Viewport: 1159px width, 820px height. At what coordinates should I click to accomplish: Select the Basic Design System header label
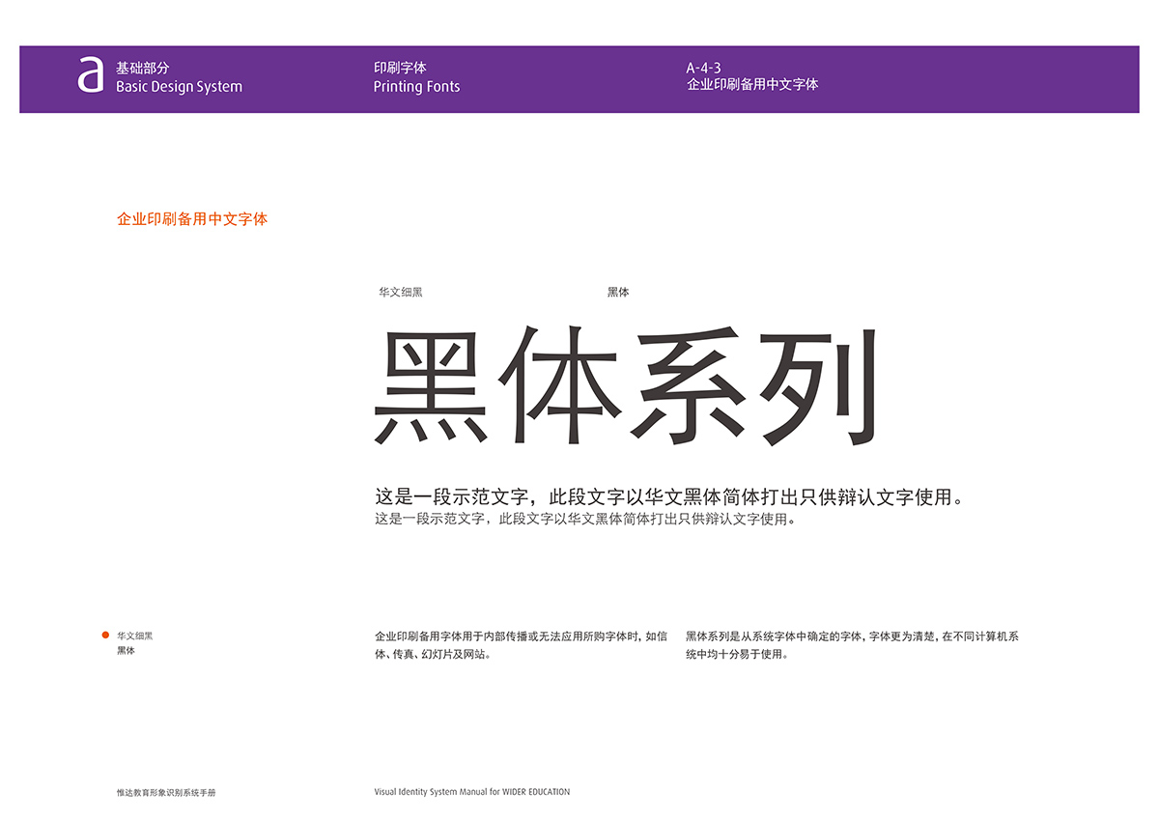pos(179,87)
